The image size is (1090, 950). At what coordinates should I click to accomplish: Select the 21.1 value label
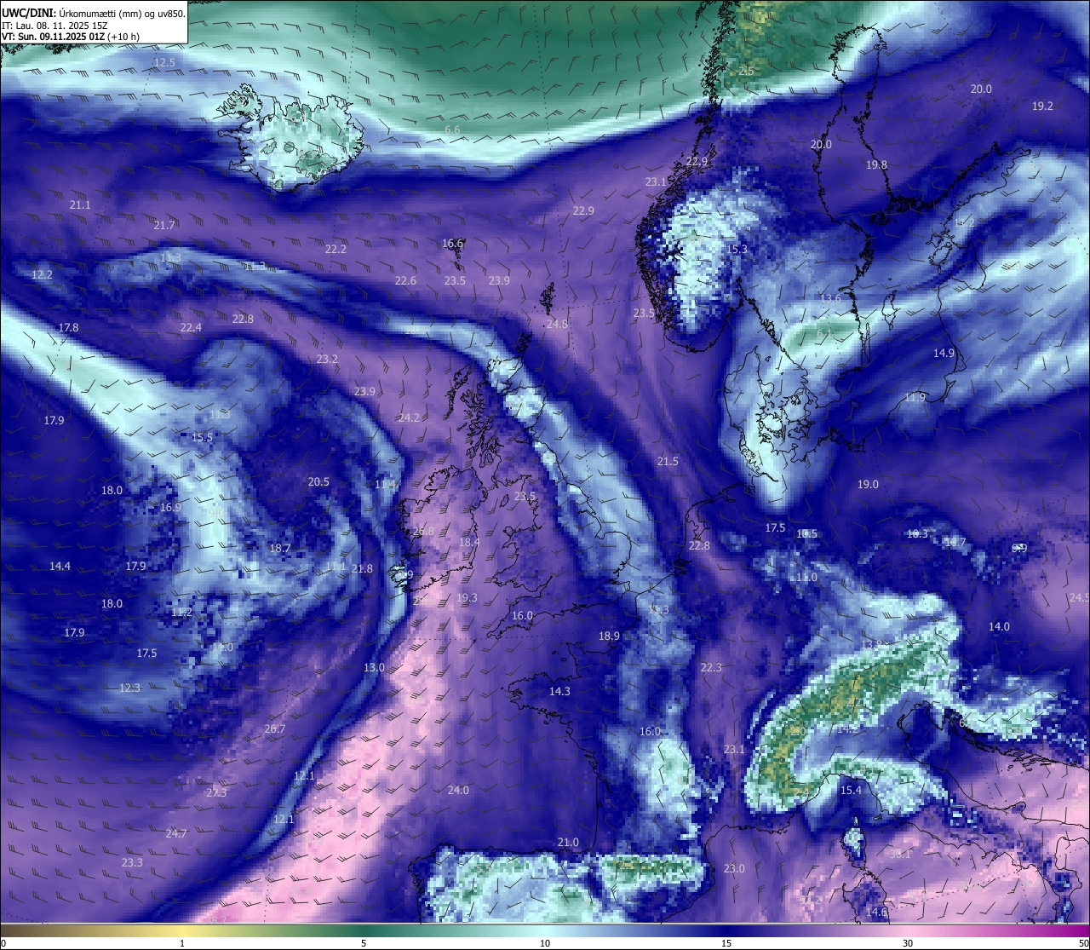point(80,204)
